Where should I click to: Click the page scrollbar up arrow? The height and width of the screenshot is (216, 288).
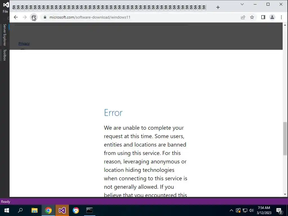(x=285, y=25)
